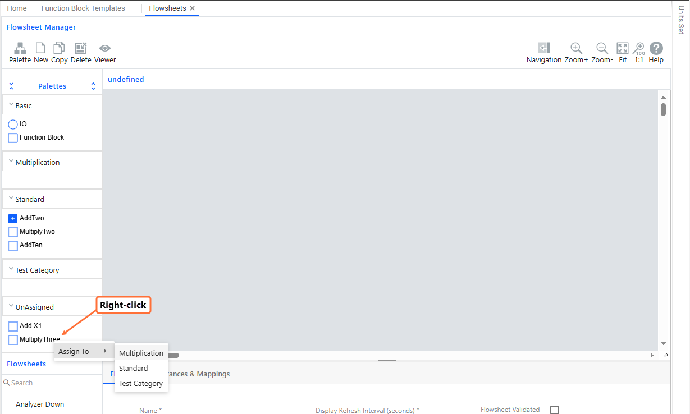Image resolution: width=690 pixels, height=414 pixels.
Task: Select the MultiplyThree block icon
Action: (x=13, y=340)
